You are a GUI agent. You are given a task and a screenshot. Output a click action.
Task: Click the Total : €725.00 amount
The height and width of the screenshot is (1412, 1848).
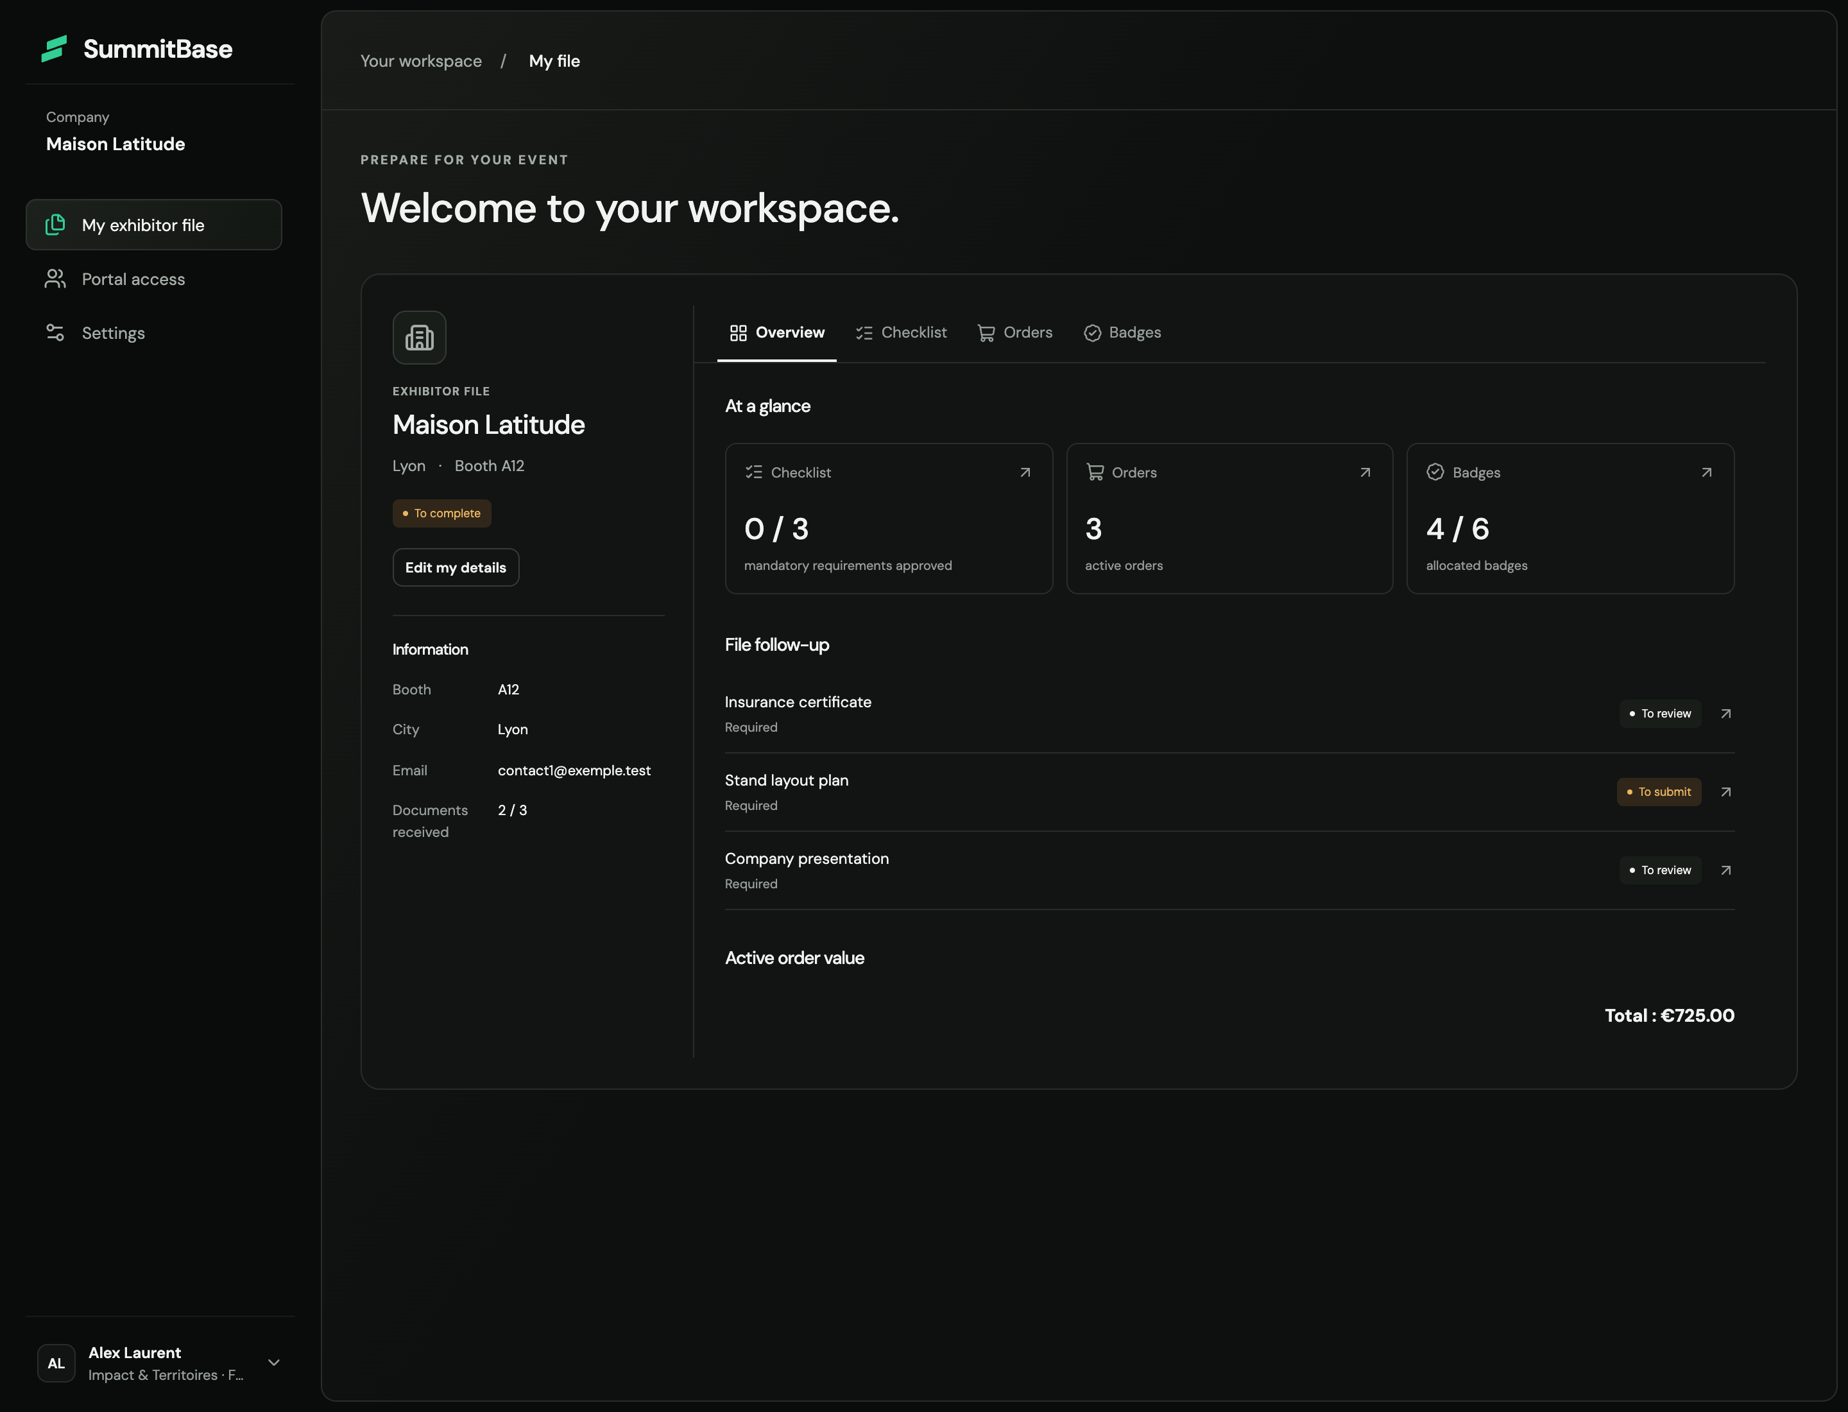pos(1669,1015)
